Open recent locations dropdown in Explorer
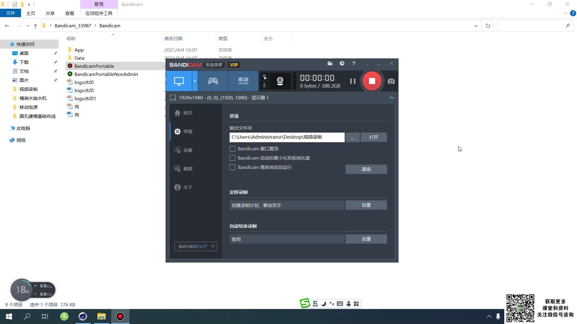577x324 pixels. pyautogui.click(x=28, y=26)
